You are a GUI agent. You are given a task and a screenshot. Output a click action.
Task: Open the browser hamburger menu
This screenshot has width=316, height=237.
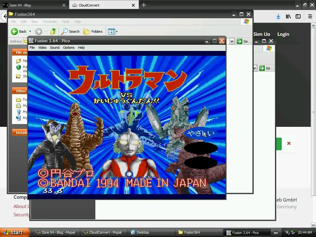coord(310,17)
